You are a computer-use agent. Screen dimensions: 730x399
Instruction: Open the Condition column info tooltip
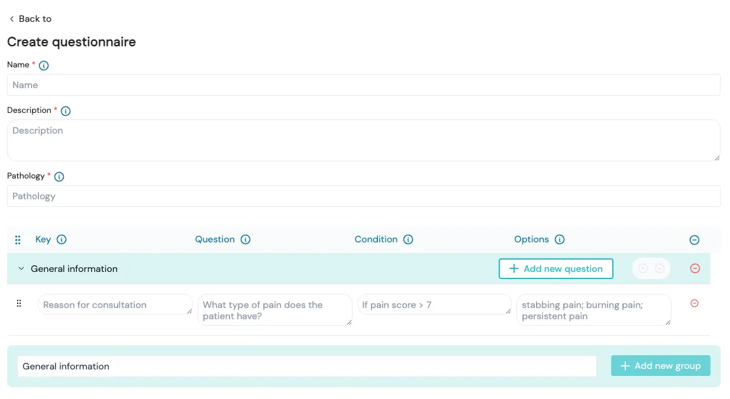coord(407,239)
